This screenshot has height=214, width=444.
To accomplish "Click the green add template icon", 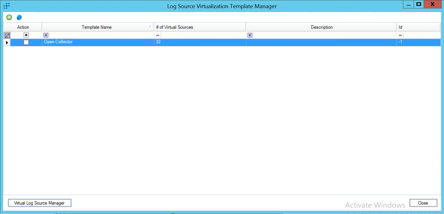I will tap(9, 17).
